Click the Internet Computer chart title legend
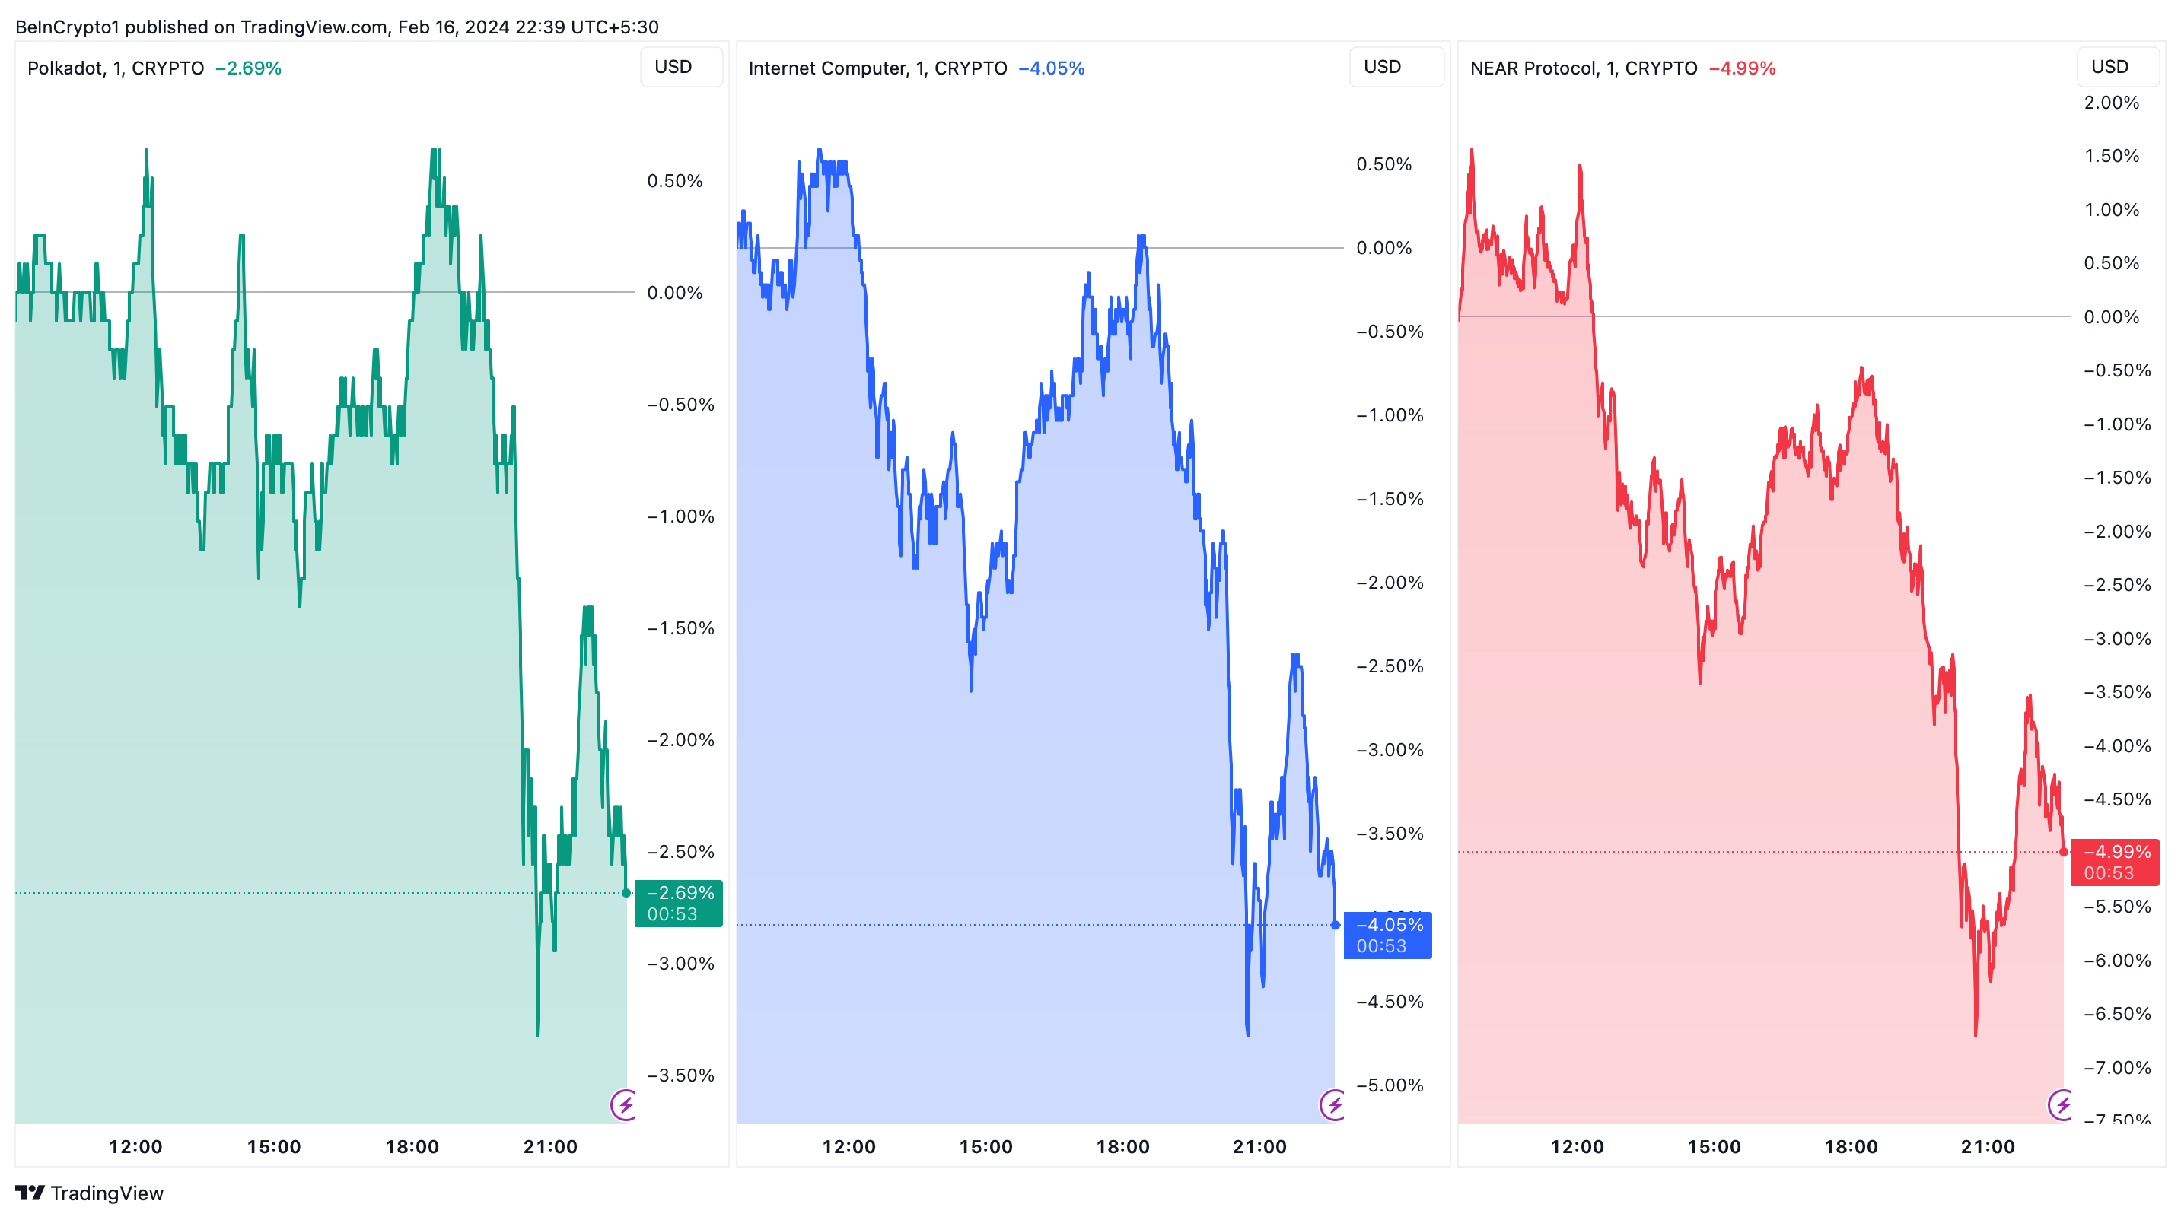This screenshot has width=2181, height=1220. coord(877,68)
